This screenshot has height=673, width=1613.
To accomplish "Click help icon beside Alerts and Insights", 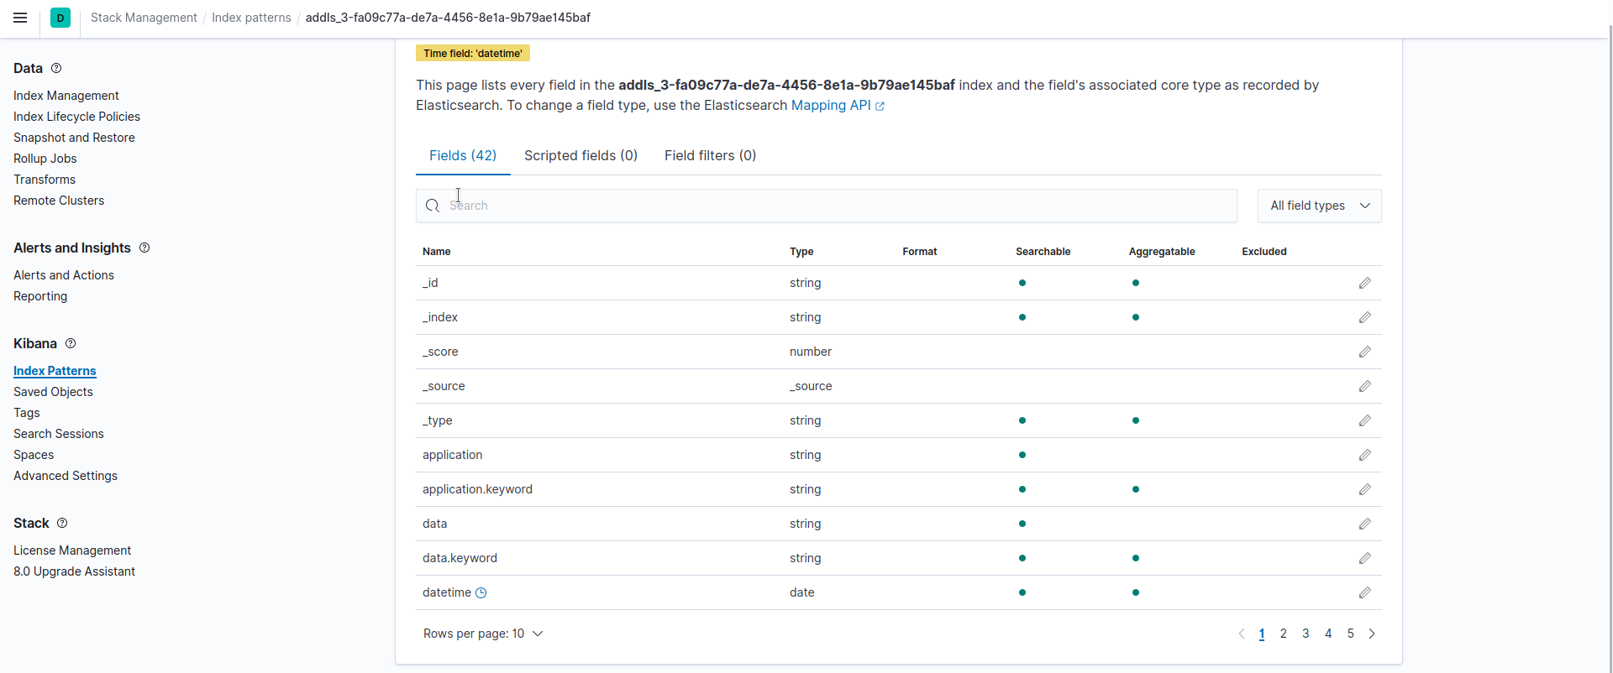I will point(144,248).
